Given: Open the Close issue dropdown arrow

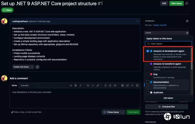Looking at the screenshot, I should (x=123, y=112).
